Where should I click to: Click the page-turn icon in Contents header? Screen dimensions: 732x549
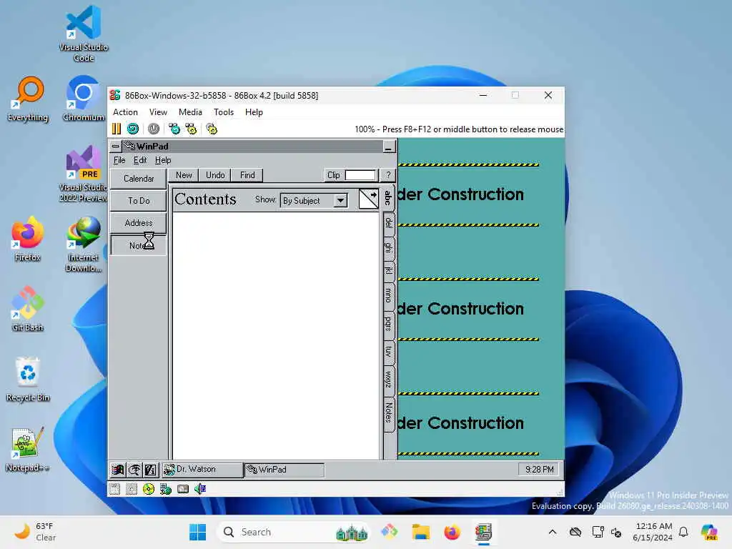point(368,199)
